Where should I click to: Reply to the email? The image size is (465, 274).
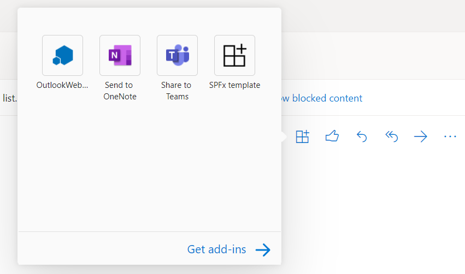362,136
